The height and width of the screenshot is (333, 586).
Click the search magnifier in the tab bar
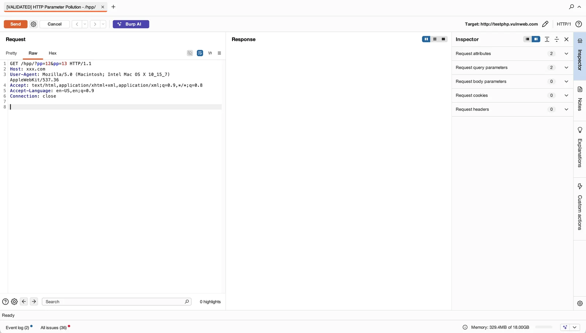point(571,7)
